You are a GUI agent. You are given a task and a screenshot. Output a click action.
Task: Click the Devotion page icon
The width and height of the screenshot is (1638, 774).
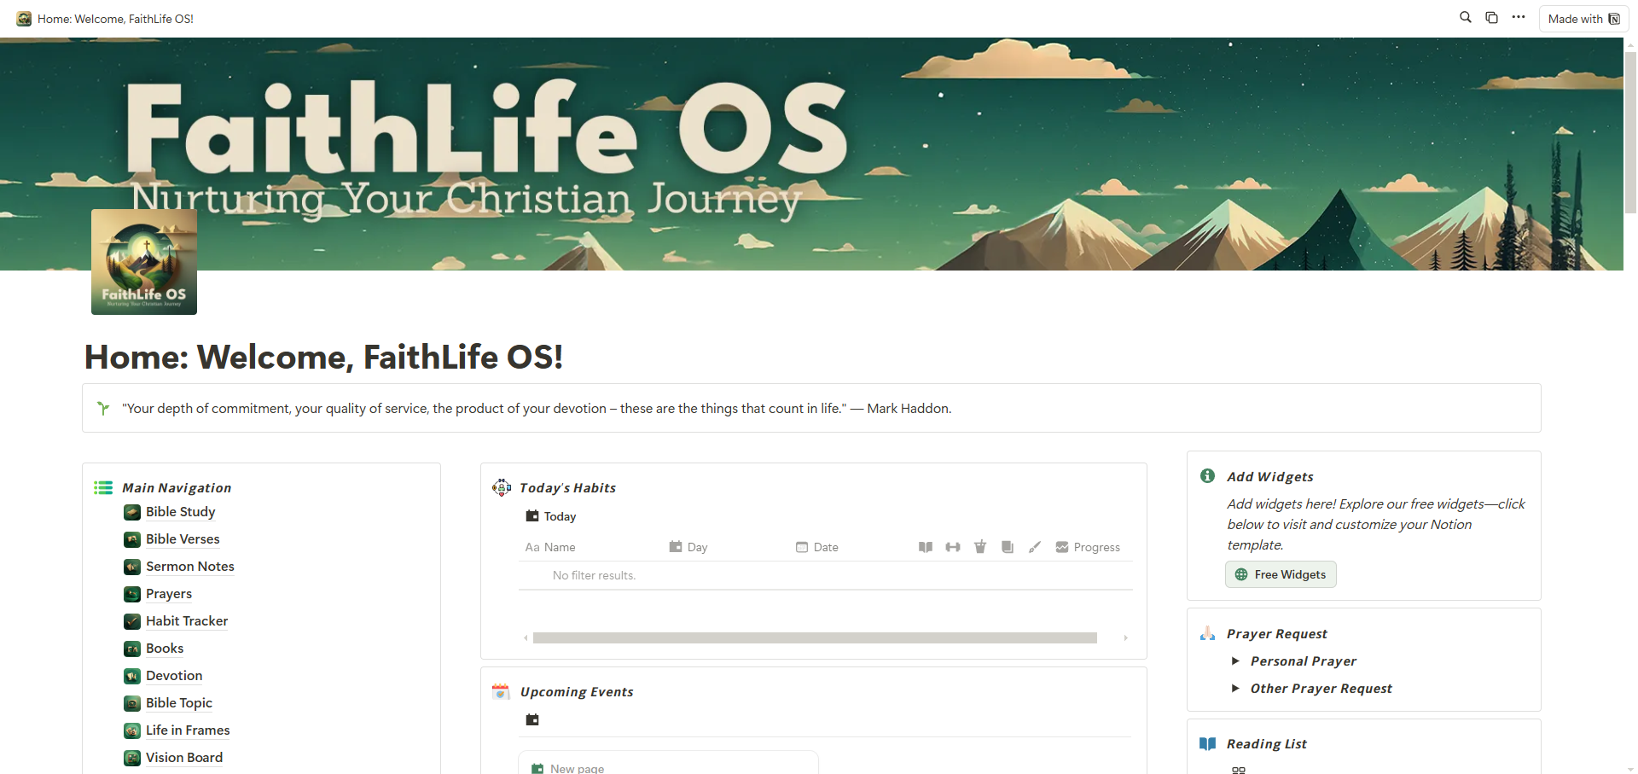click(x=132, y=676)
